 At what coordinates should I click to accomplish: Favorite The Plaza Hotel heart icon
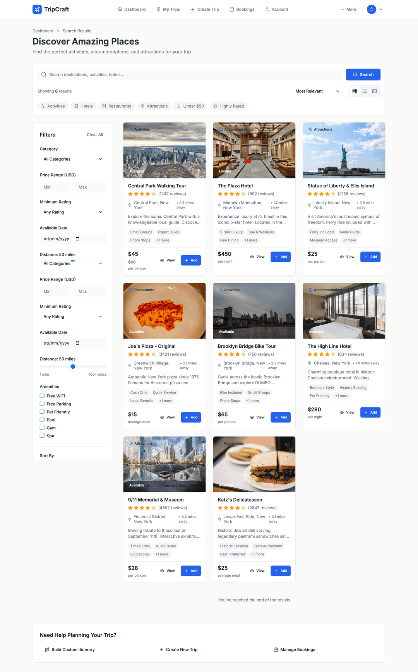point(287,131)
